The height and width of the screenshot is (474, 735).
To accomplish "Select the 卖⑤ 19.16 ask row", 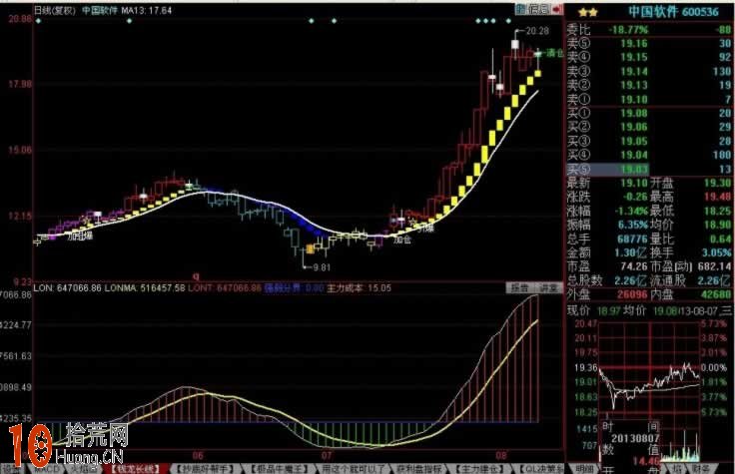I will coord(649,44).
